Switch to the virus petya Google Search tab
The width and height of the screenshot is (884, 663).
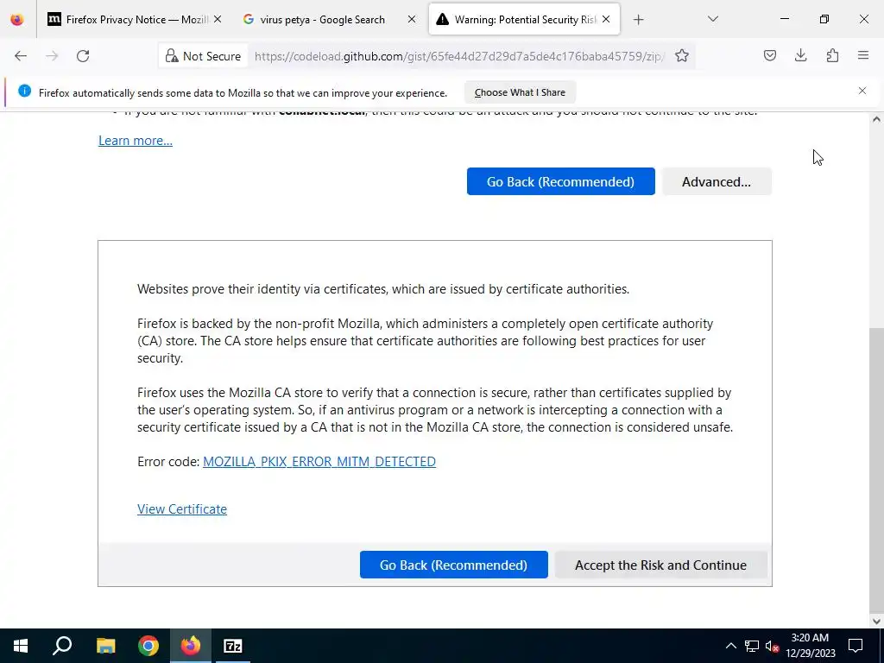pyautogui.click(x=330, y=20)
